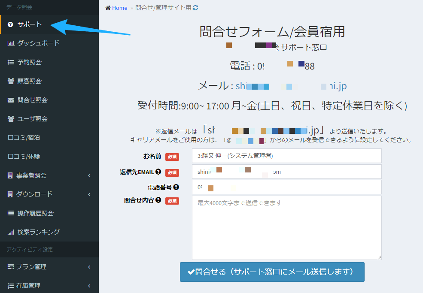Select 顧客照会 from the sidebar

point(49,81)
